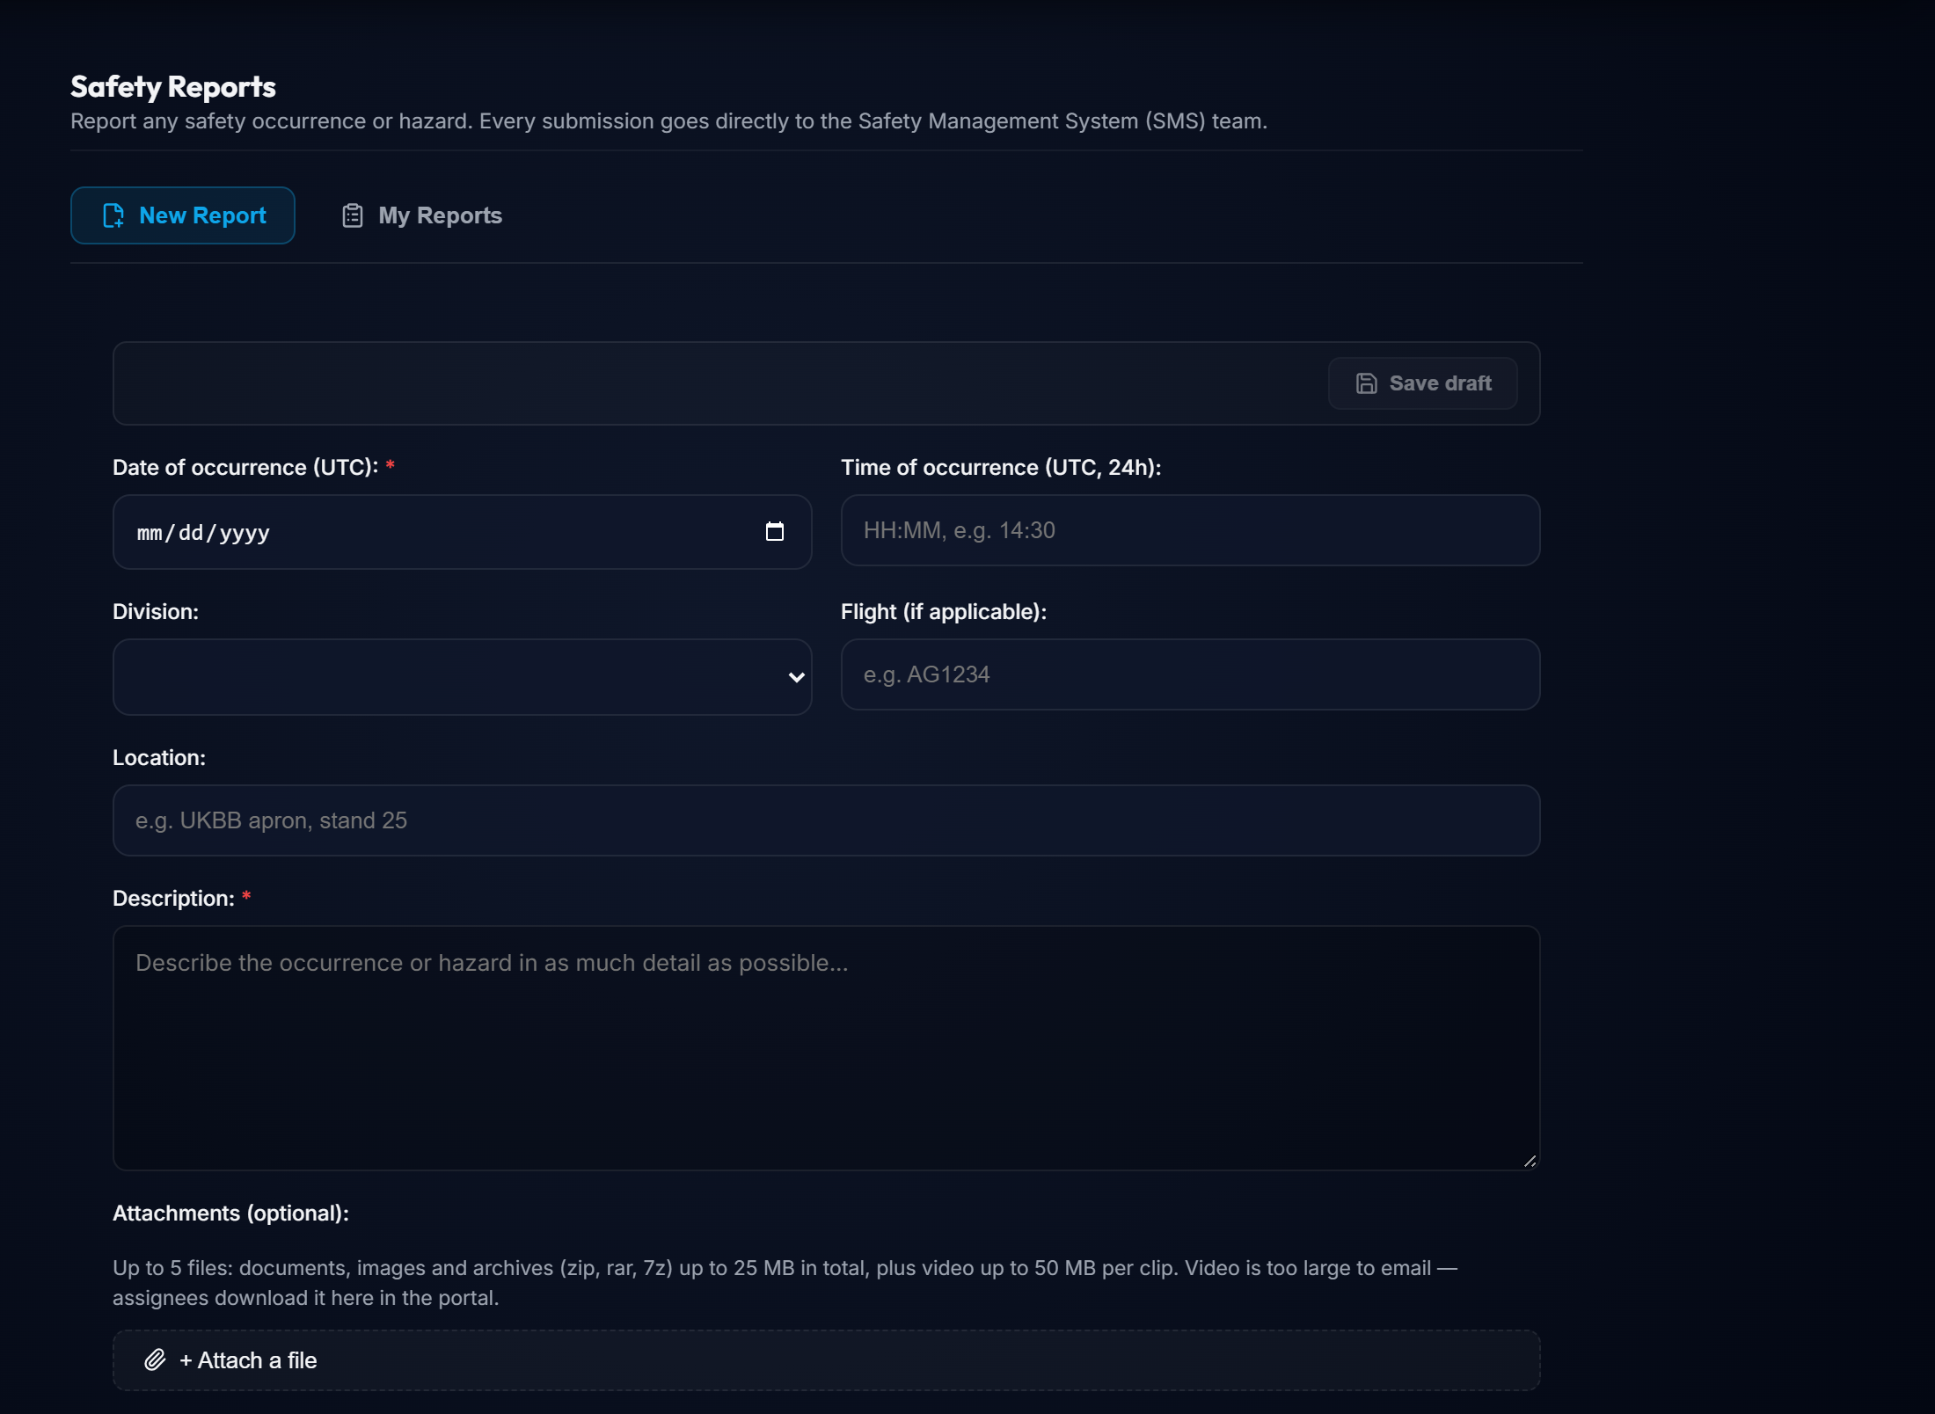This screenshot has width=1935, height=1414.
Task: Expand the Division dropdown
Action: coord(462,677)
